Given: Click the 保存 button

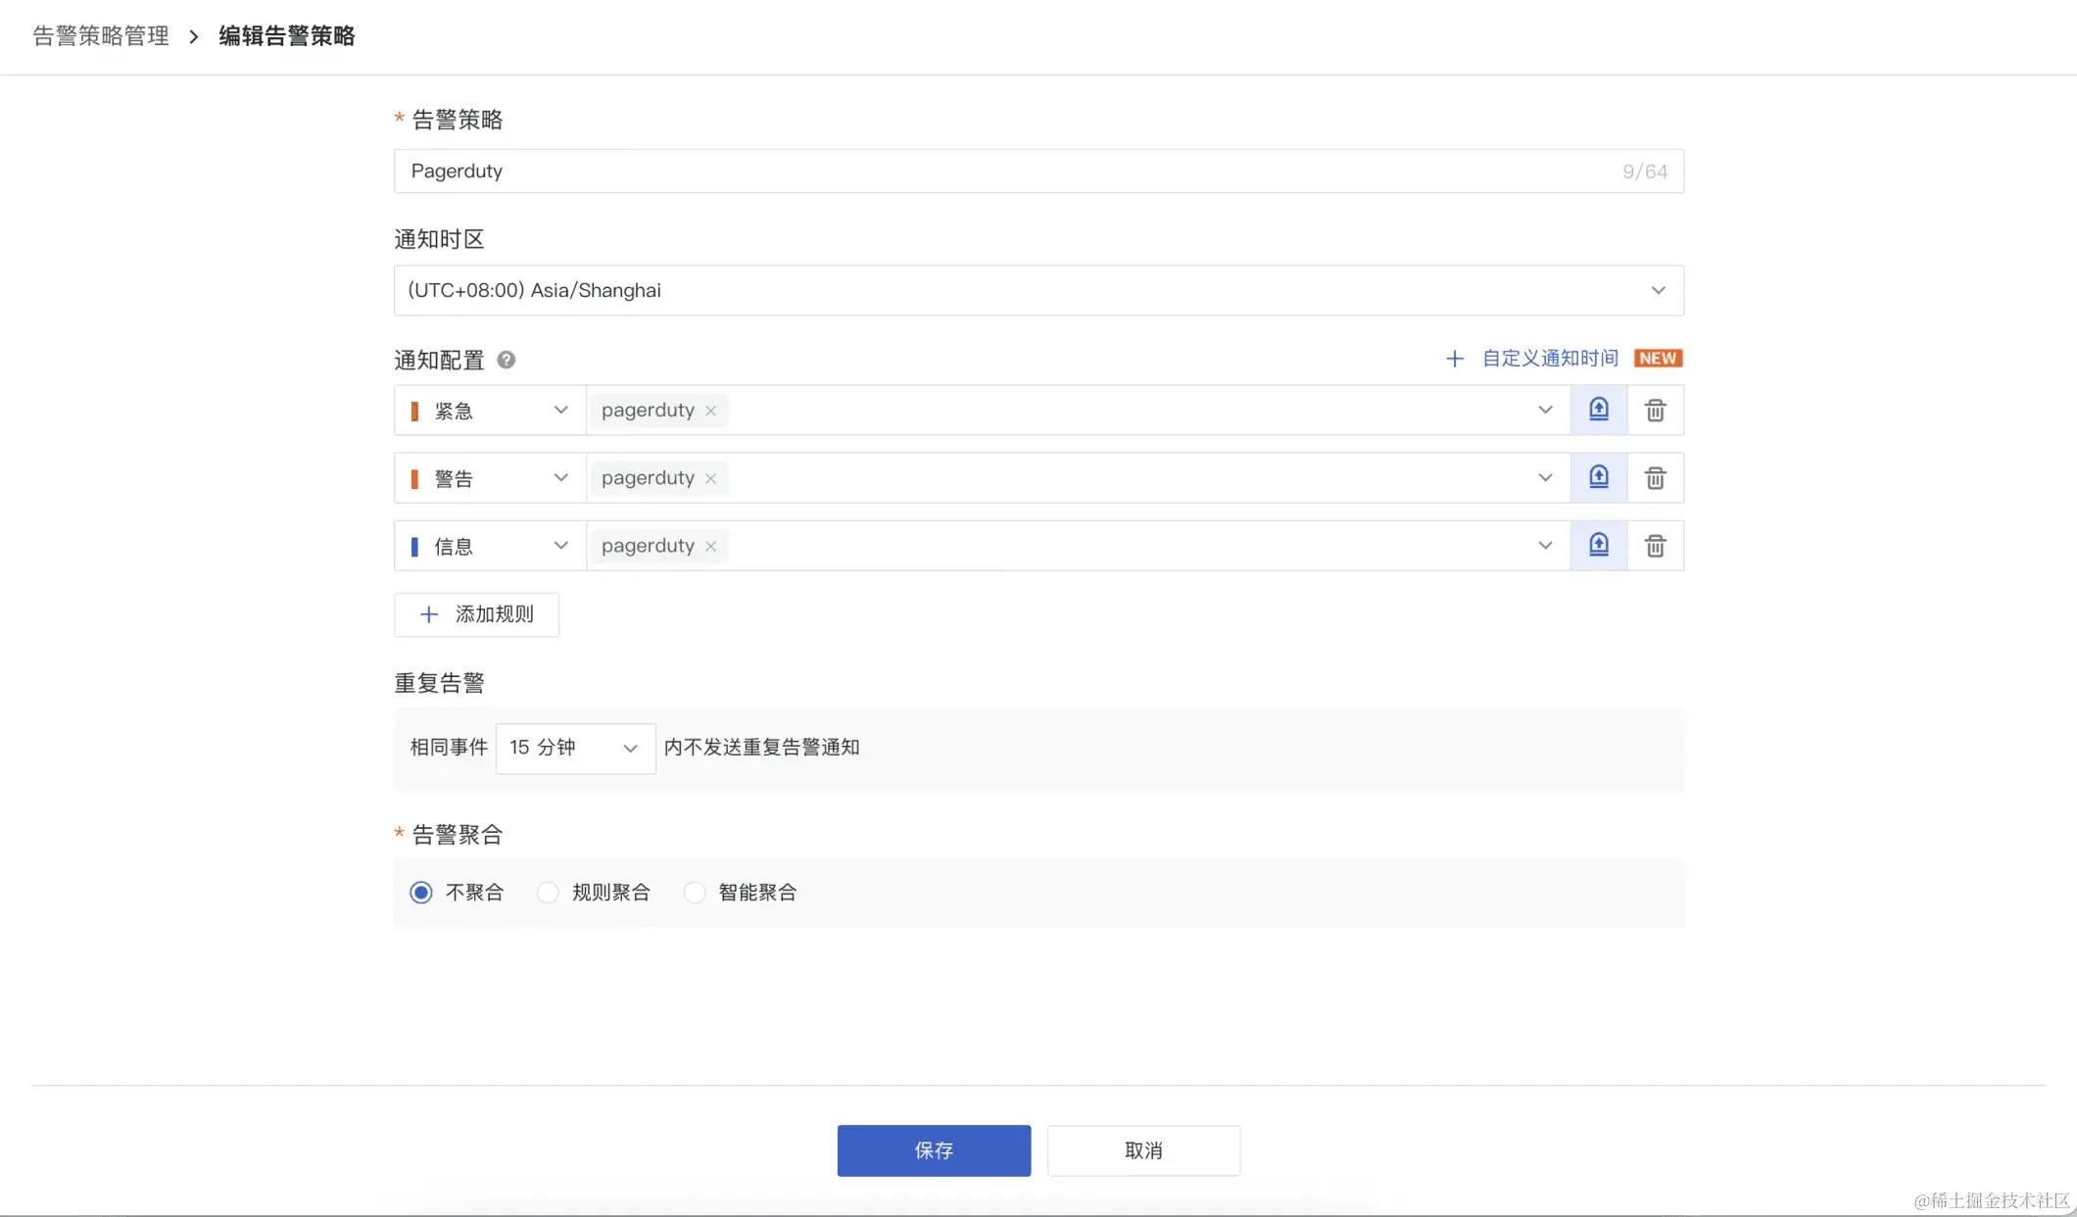Looking at the screenshot, I should click(933, 1150).
